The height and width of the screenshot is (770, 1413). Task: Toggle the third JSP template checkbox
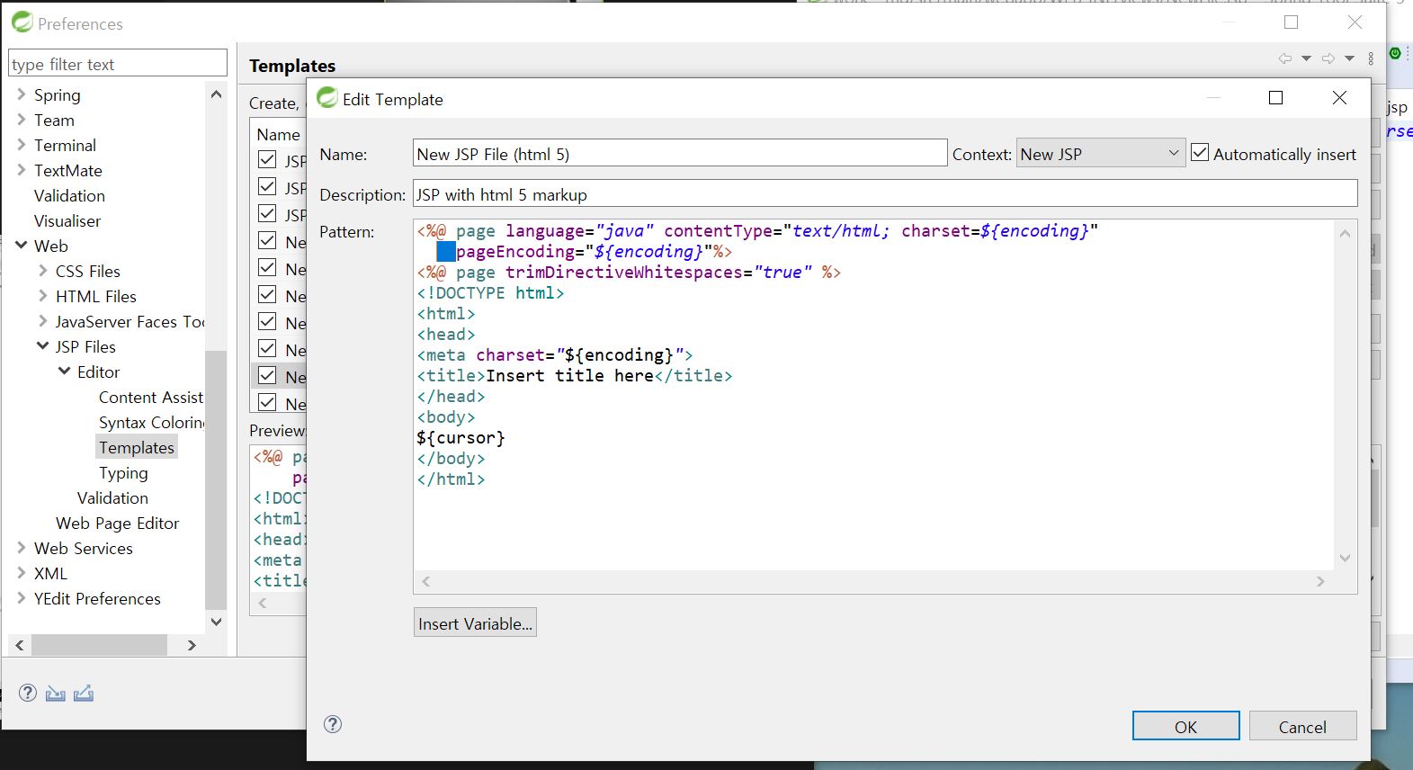267,213
